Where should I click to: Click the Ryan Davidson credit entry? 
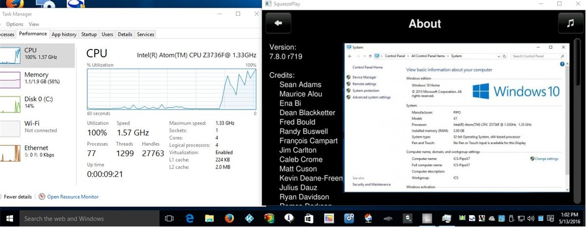[x=304, y=197]
